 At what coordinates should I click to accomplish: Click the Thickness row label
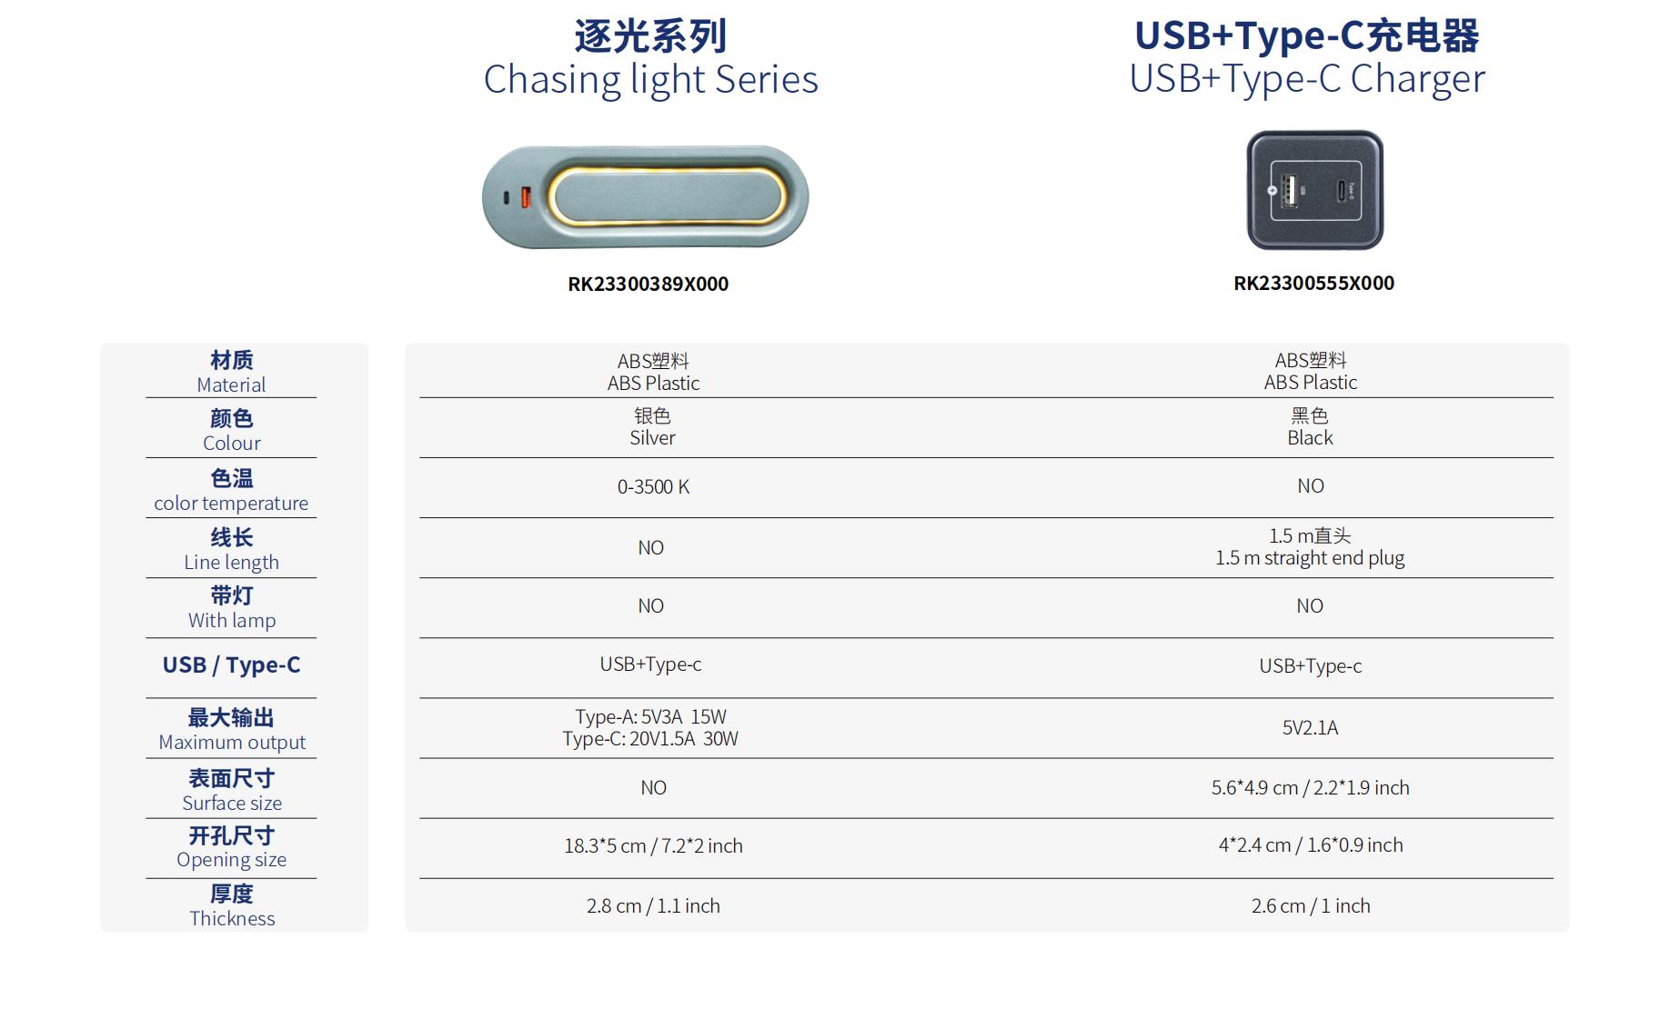231,905
